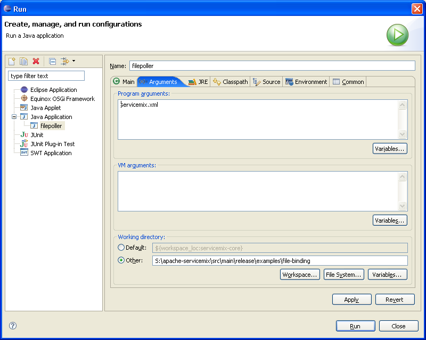Select the Default working directory radio button
The height and width of the screenshot is (340, 426).
pos(121,248)
